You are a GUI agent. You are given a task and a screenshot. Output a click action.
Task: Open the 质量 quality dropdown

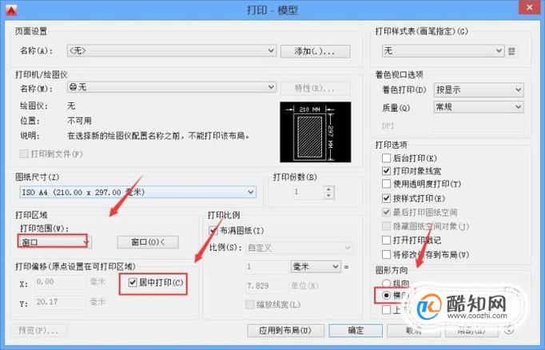coord(479,107)
